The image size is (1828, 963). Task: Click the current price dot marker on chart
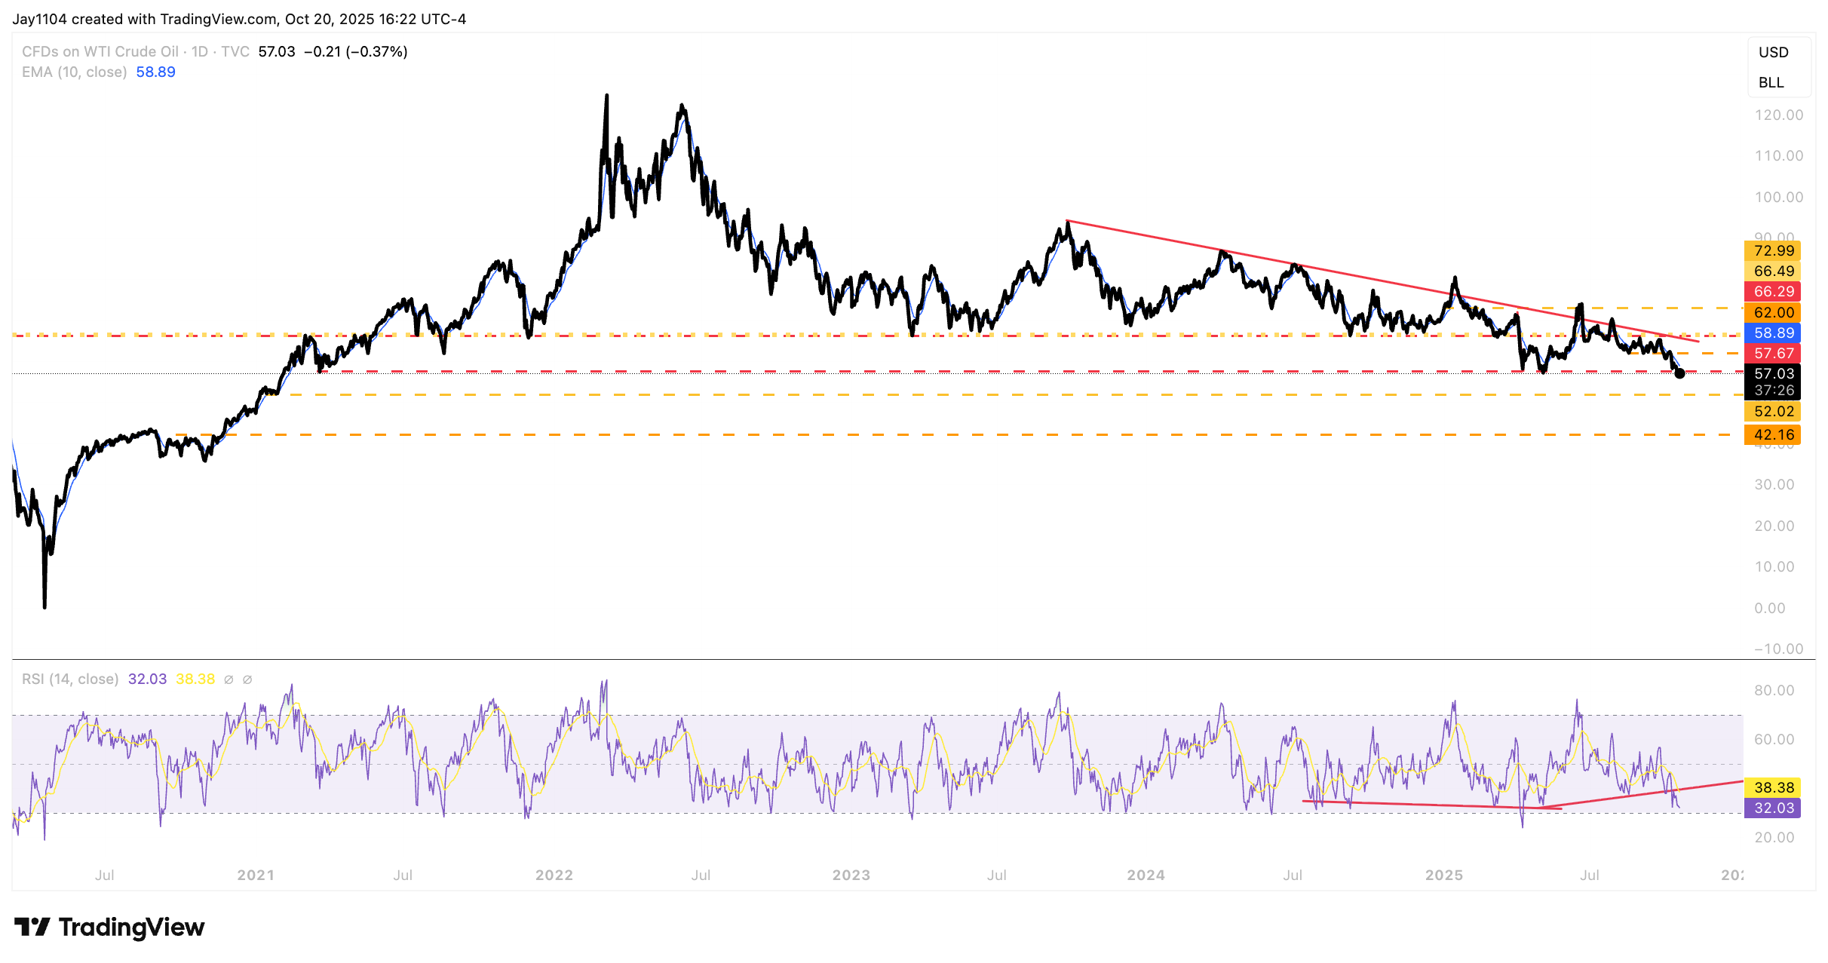[1679, 373]
